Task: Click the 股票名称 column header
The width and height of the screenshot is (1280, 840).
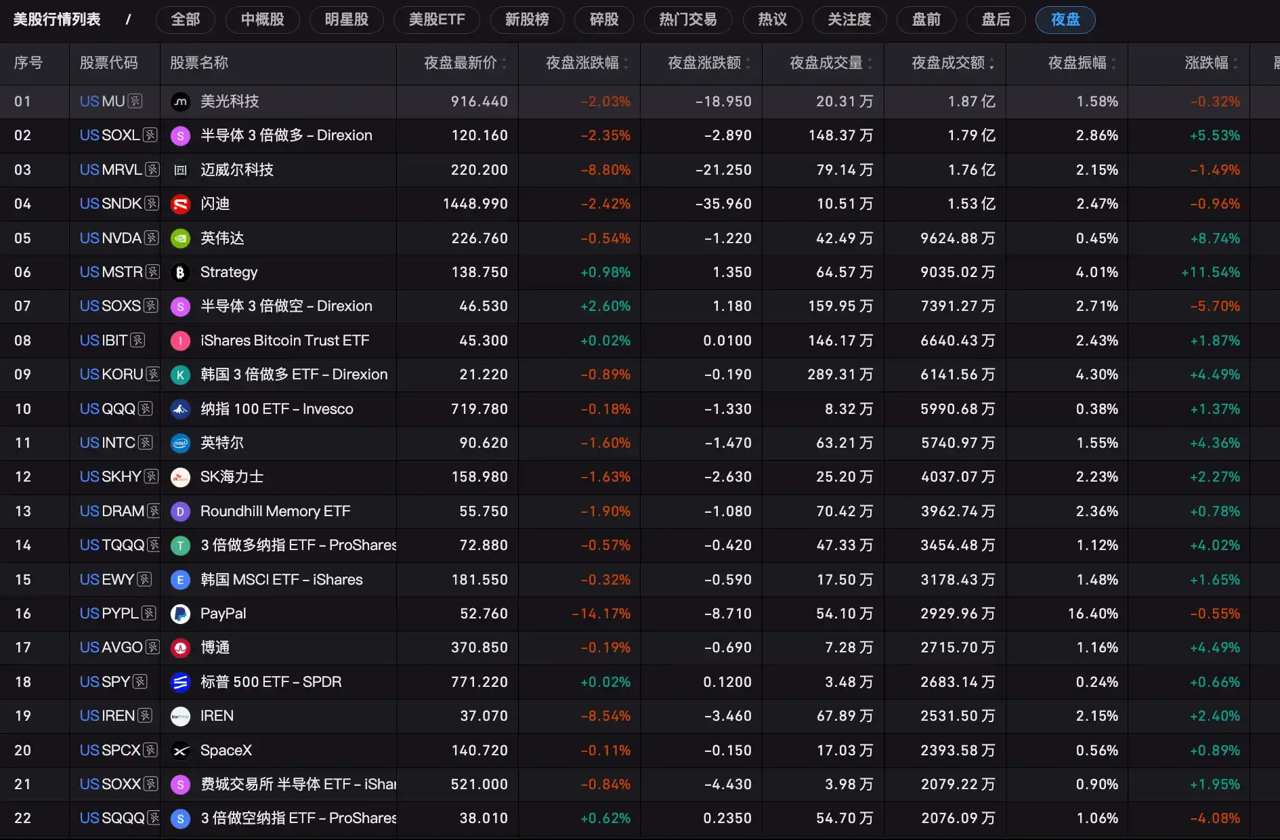Action: tap(199, 63)
